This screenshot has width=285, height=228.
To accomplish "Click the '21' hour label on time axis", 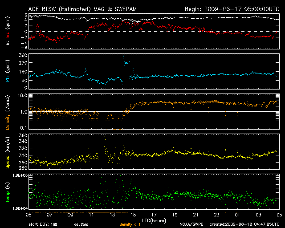I will (x=195, y=215).
